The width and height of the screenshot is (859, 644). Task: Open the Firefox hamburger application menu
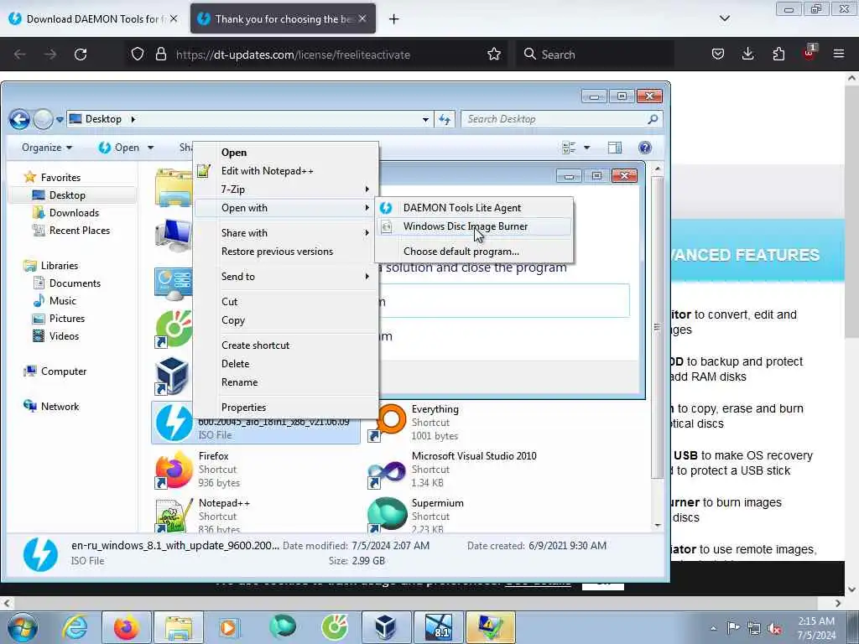pos(839,54)
